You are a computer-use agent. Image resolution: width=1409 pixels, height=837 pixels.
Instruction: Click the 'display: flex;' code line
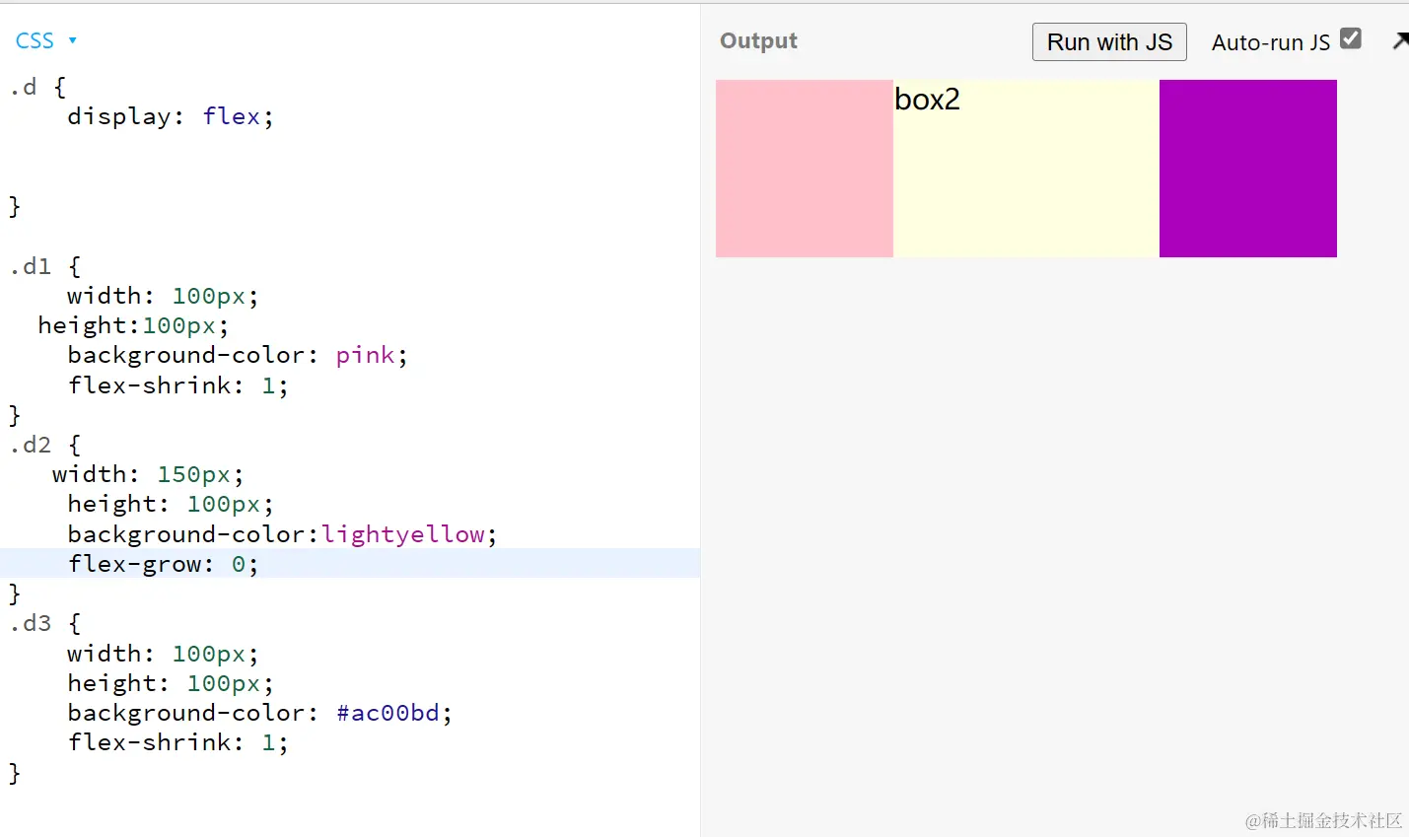pos(170,116)
